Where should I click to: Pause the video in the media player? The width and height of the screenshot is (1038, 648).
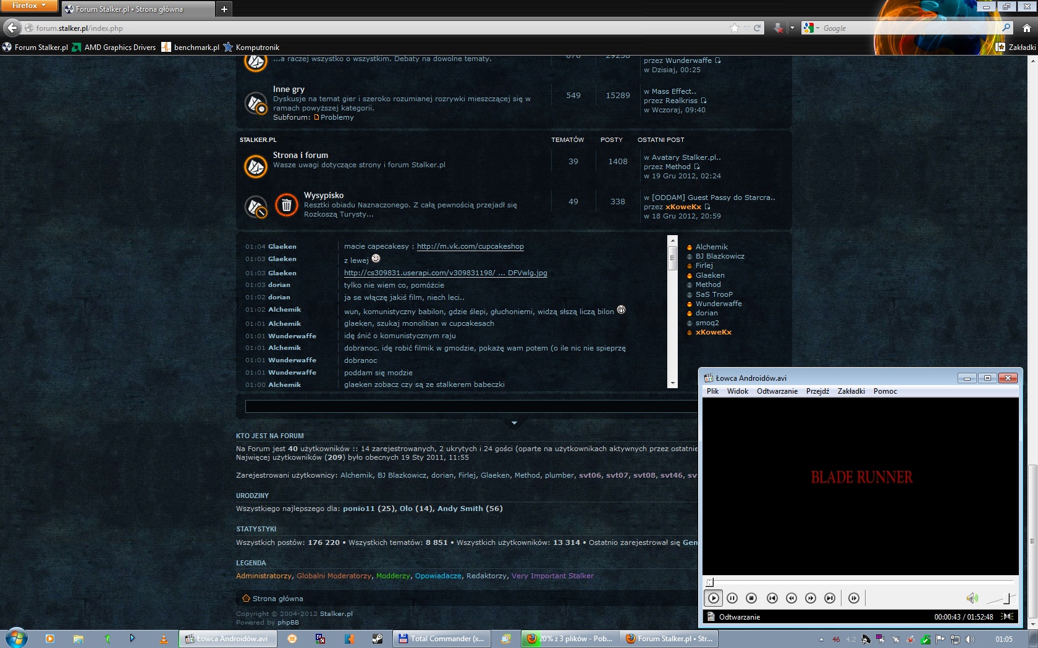pyautogui.click(x=732, y=598)
